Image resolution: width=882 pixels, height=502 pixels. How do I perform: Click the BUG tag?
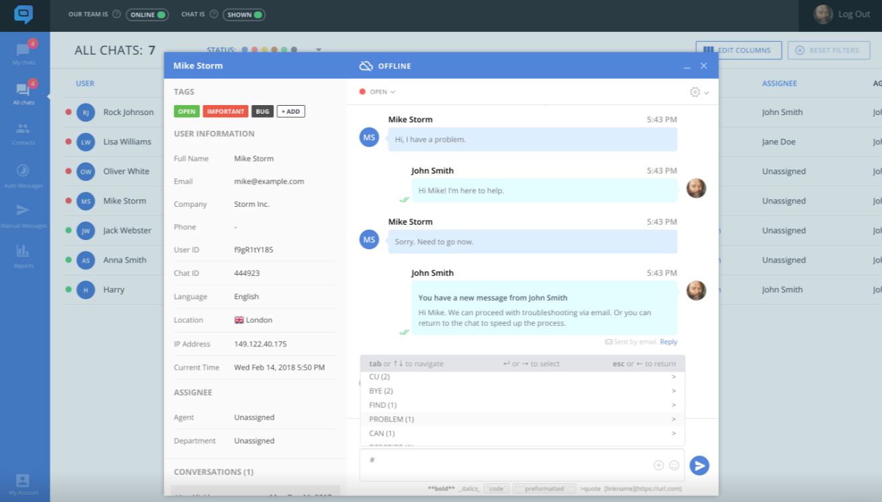[x=263, y=111]
